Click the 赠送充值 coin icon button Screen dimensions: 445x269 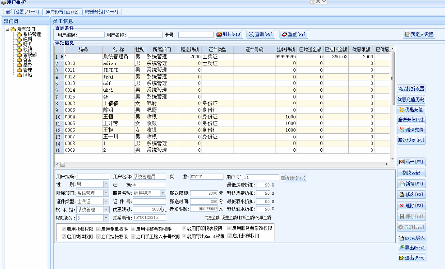pos(411,130)
